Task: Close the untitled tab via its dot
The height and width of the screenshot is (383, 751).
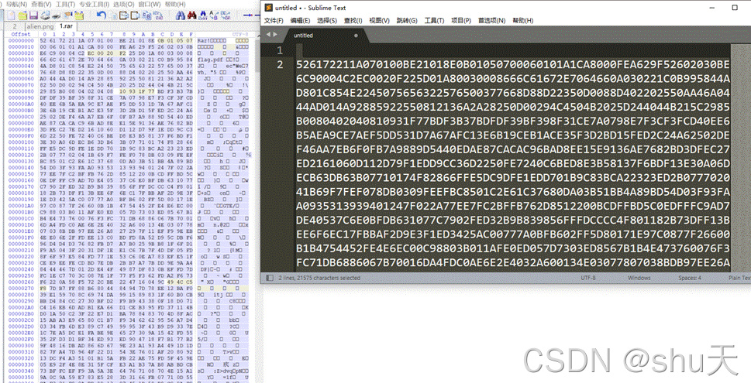Action: coord(356,36)
